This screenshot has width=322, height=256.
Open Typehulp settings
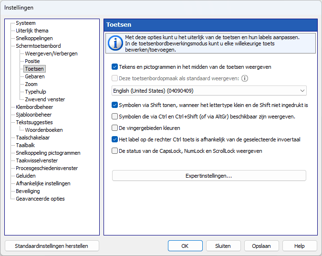tap(35, 92)
